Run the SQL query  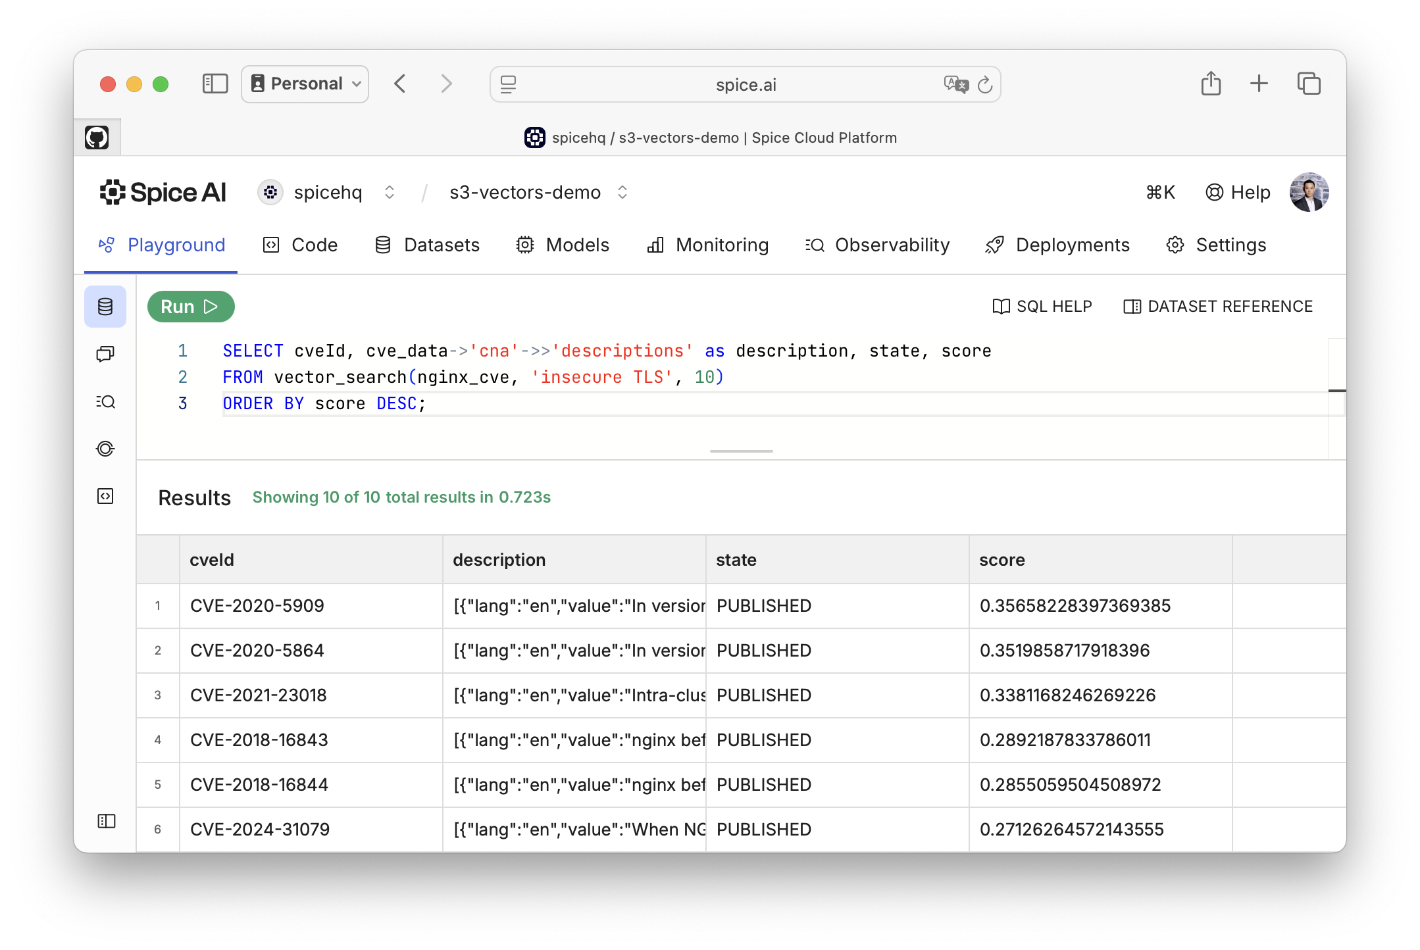(x=190, y=307)
